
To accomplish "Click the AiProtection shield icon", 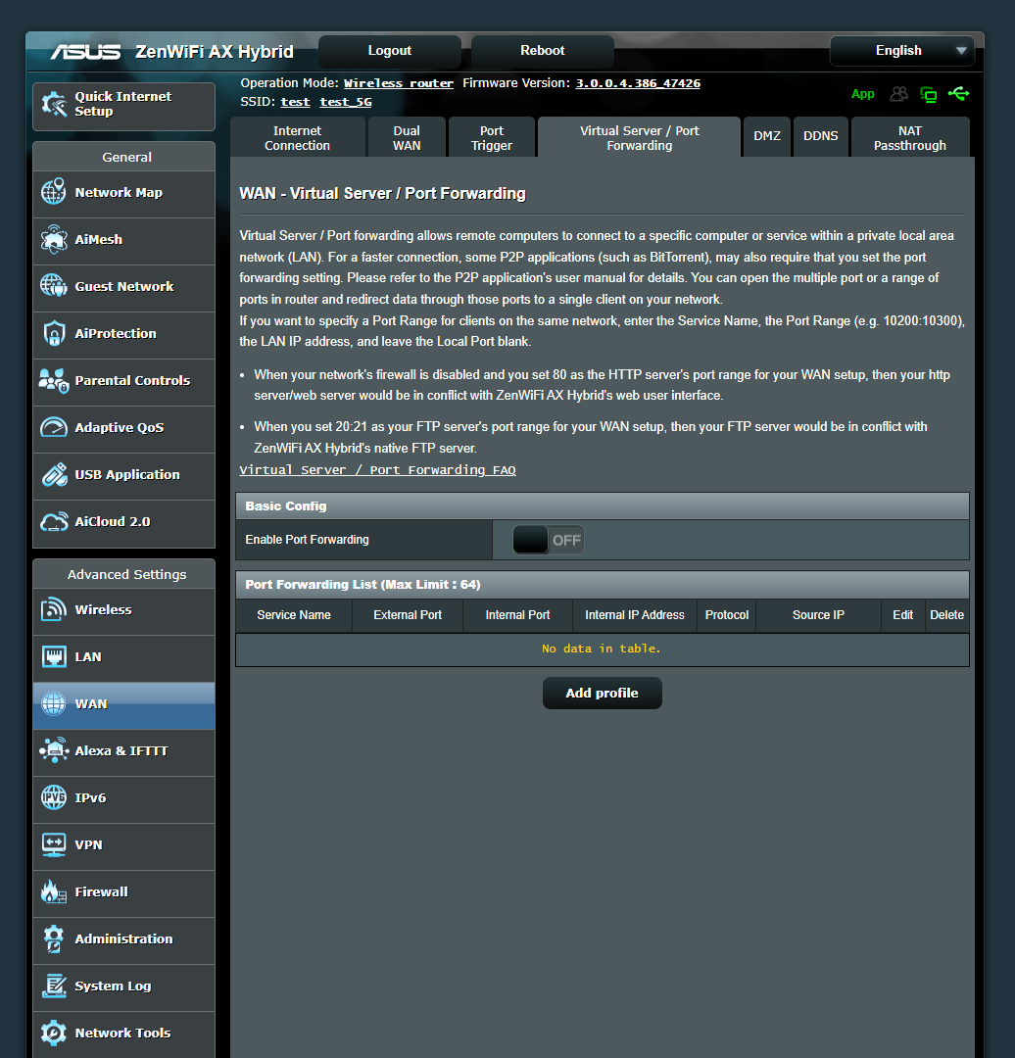I will coord(56,333).
